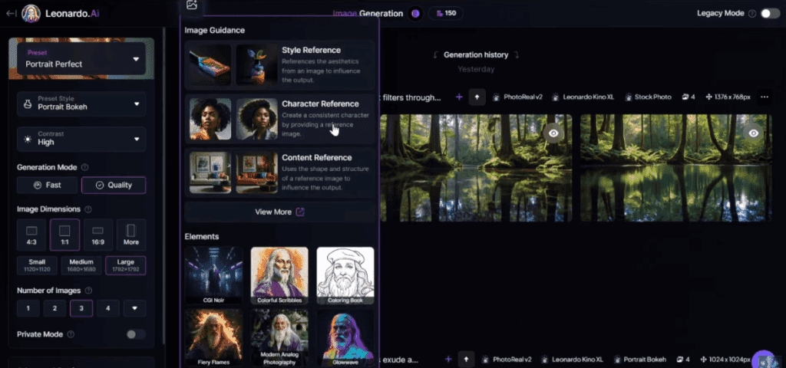Open first forest reflection image
Image resolution: width=786 pixels, height=368 pixels.
476,168
